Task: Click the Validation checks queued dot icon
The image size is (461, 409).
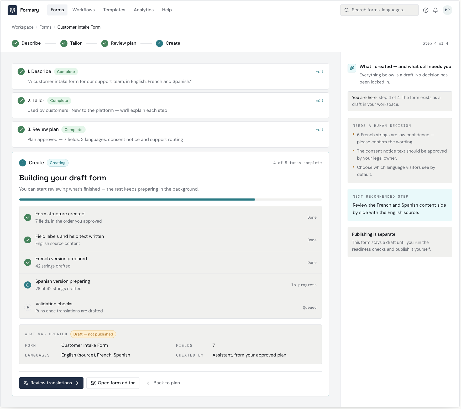Action: pyautogui.click(x=28, y=307)
